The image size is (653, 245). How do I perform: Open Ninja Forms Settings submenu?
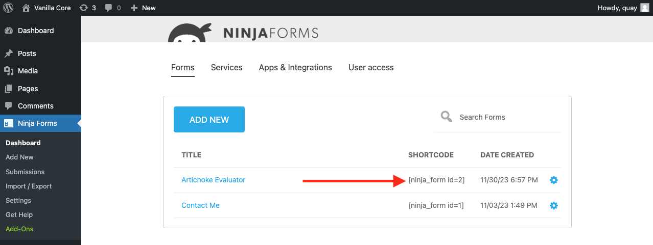(x=18, y=200)
